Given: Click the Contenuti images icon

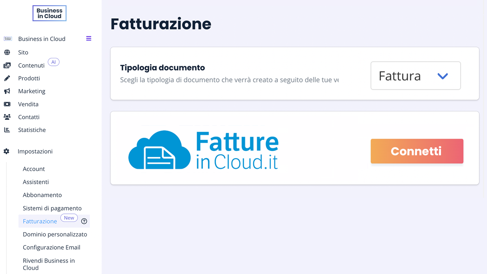Looking at the screenshot, I should (7, 65).
